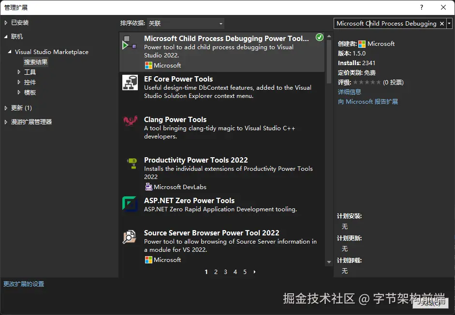This screenshot has height=315, width=455.
Task: Go to results page 2
Action: [216, 272]
